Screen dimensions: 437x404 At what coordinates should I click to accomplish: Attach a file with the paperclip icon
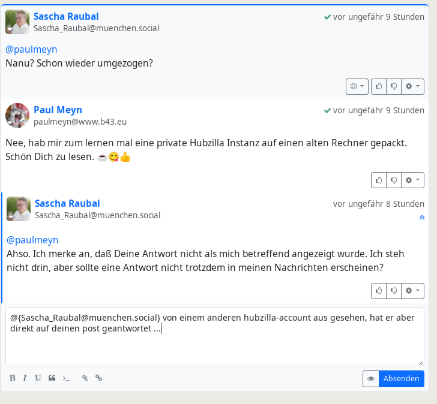85,378
